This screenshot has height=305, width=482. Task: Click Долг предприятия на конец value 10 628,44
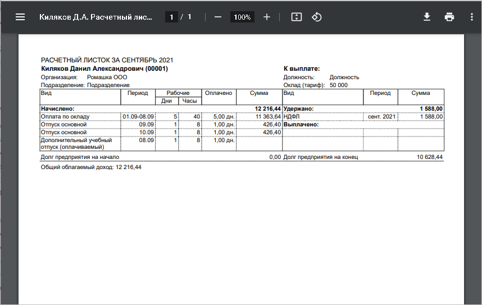click(430, 157)
